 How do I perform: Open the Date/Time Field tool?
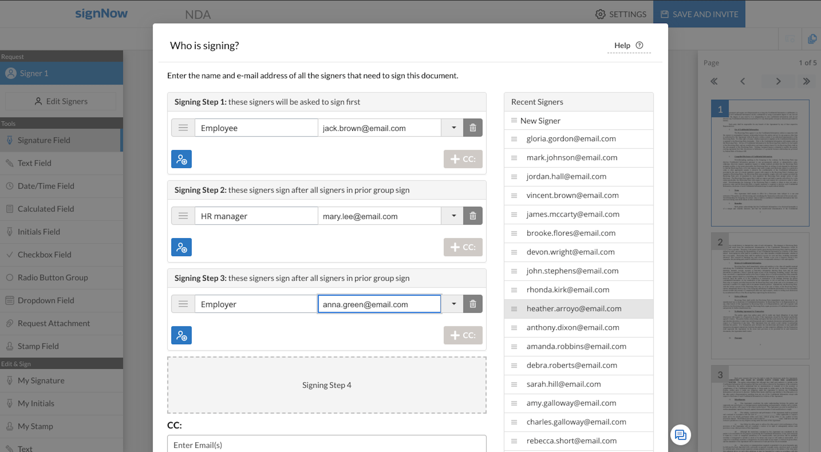(x=46, y=186)
